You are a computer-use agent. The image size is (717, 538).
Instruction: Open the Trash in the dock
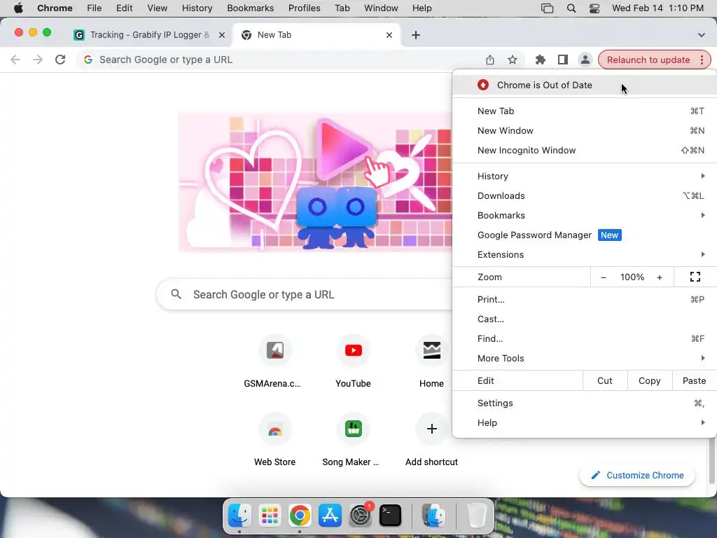(x=476, y=516)
